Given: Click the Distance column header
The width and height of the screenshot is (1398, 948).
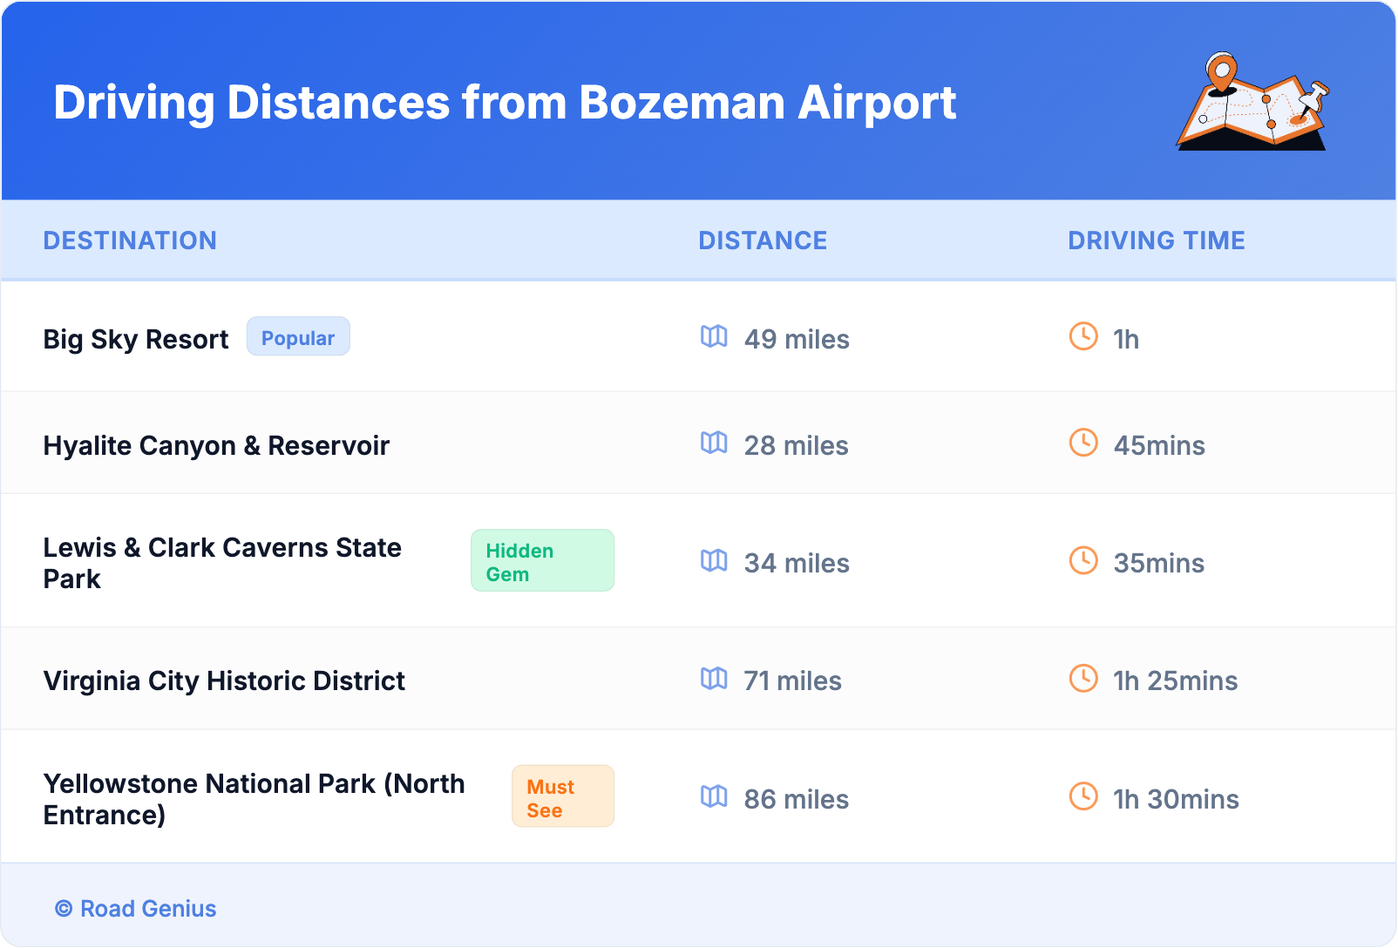Looking at the screenshot, I should (x=763, y=240).
